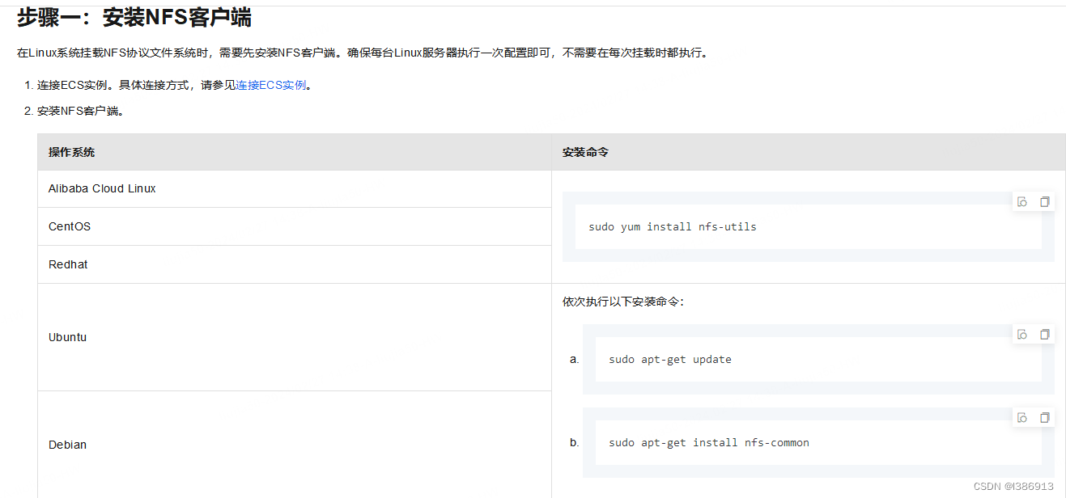
Task: Click the sudo apt-get install nfs-common code
Action: tap(709, 443)
